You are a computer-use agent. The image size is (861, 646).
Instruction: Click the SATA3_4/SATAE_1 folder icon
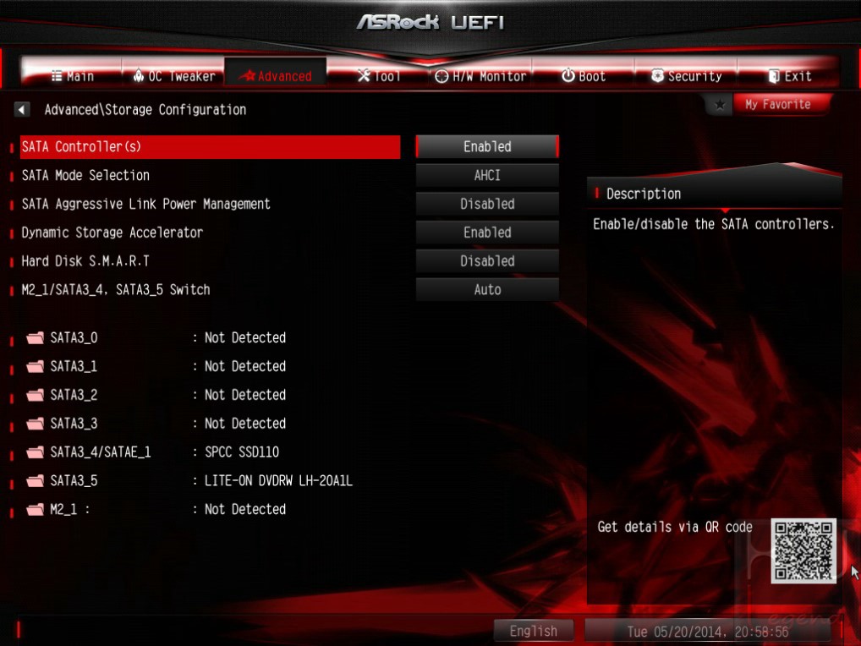tap(36, 452)
